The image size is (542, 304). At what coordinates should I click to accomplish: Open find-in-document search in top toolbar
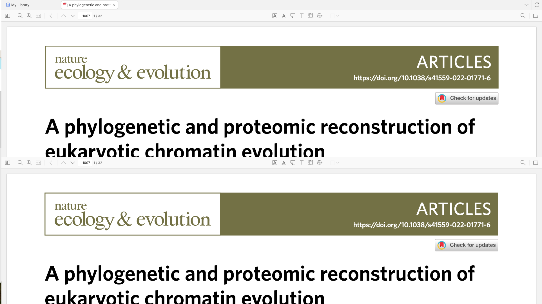(523, 16)
